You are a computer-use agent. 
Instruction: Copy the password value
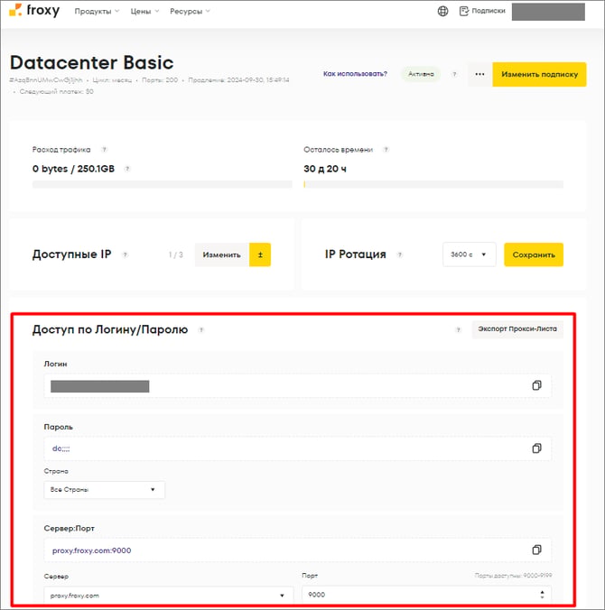536,448
